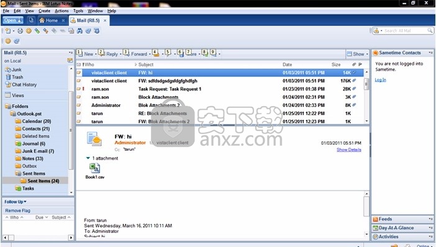The width and height of the screenshot is (436, 247).
Task: Select the Calendar (20) folder
Action: pyautogui.click(x=37, y=121)
